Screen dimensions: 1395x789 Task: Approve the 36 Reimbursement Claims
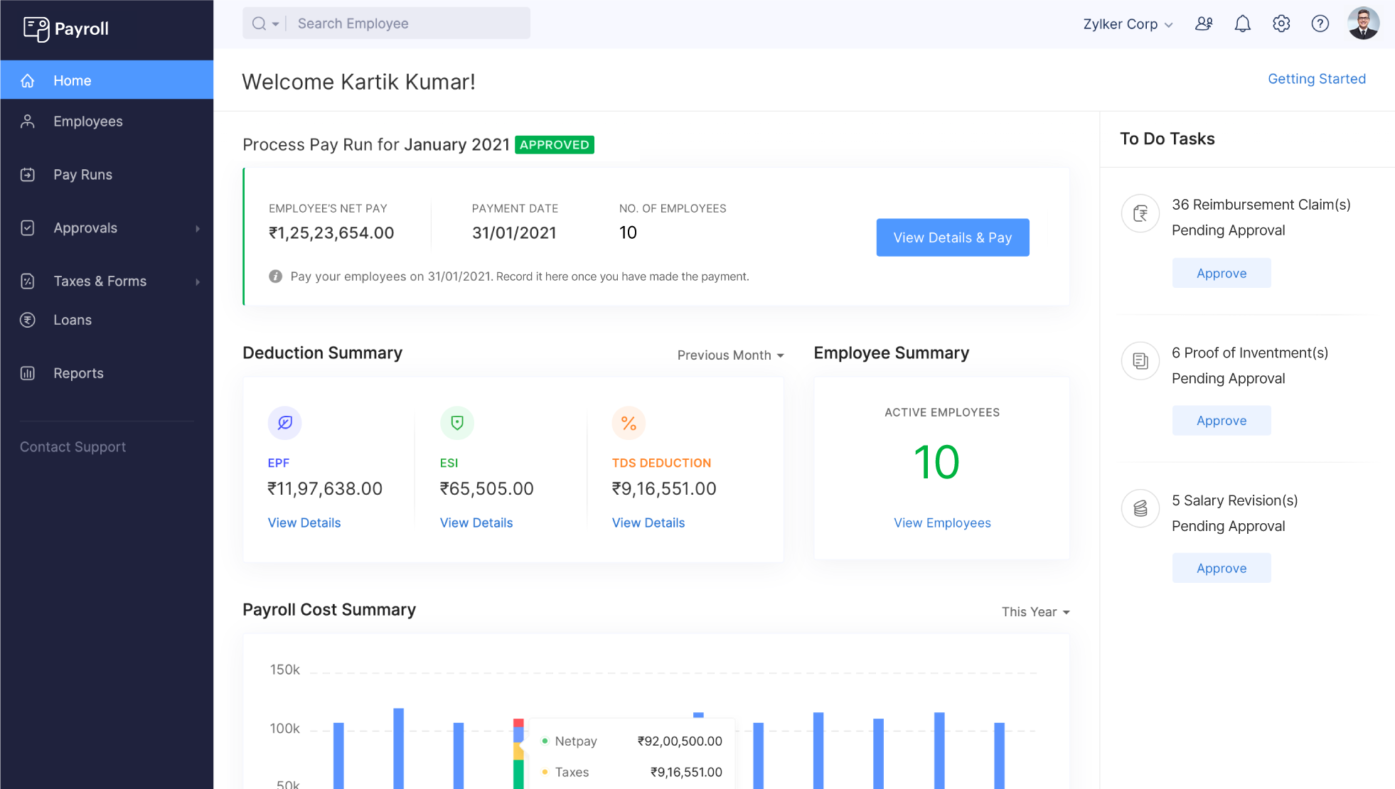click(1222, 273)
